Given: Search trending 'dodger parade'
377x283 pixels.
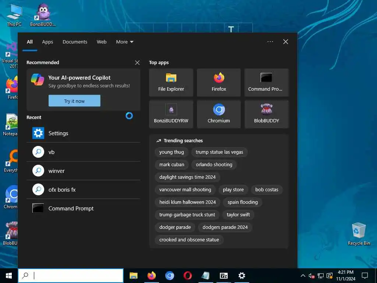Looking at the screenshot, I should [x=175, y=227].
